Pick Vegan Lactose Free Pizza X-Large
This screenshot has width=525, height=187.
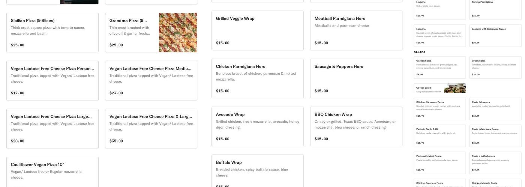151,128
